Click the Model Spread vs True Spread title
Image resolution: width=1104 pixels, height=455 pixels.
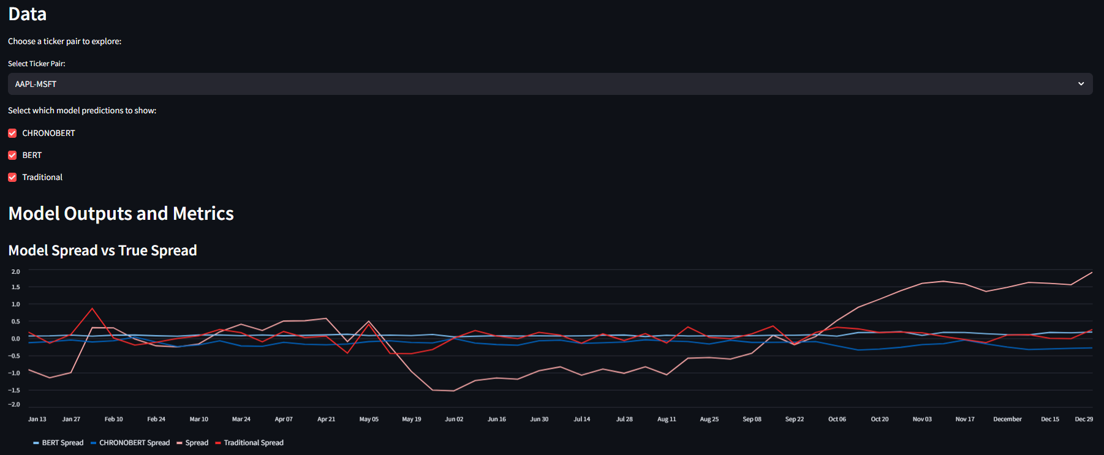(102, 250)
